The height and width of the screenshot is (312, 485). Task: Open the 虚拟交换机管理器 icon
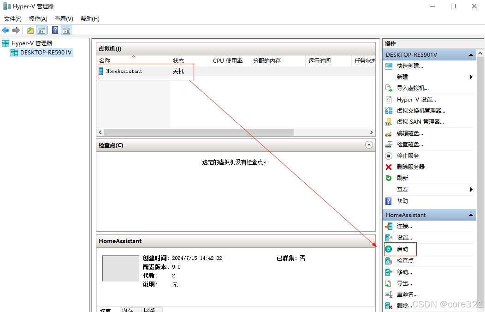[x=389, y=110]
